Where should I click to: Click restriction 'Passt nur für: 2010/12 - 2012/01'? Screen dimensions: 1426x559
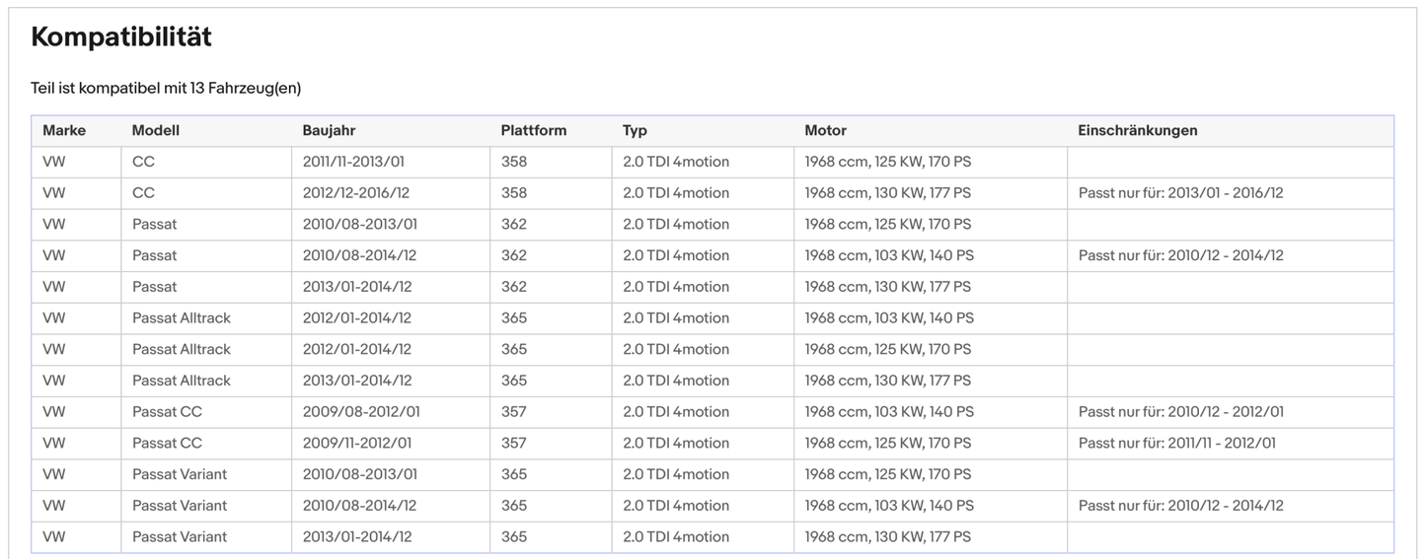pyautogui.click(x=1180, y=412)
